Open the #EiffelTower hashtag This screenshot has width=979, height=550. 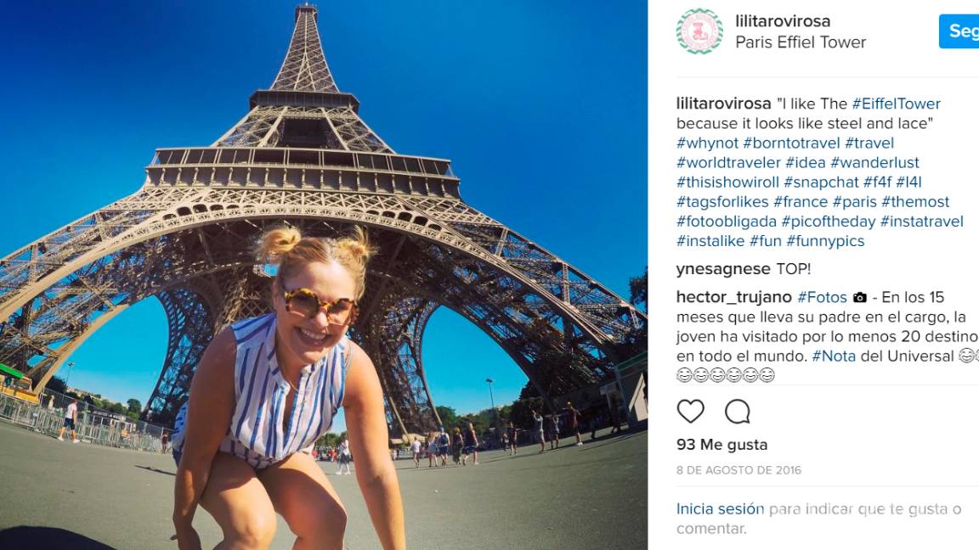click(896, 104)
